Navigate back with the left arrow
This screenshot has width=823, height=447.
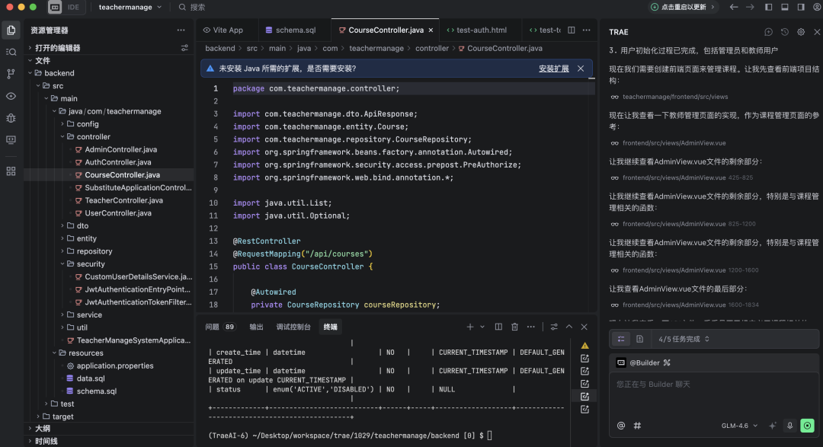pos(734,8)
